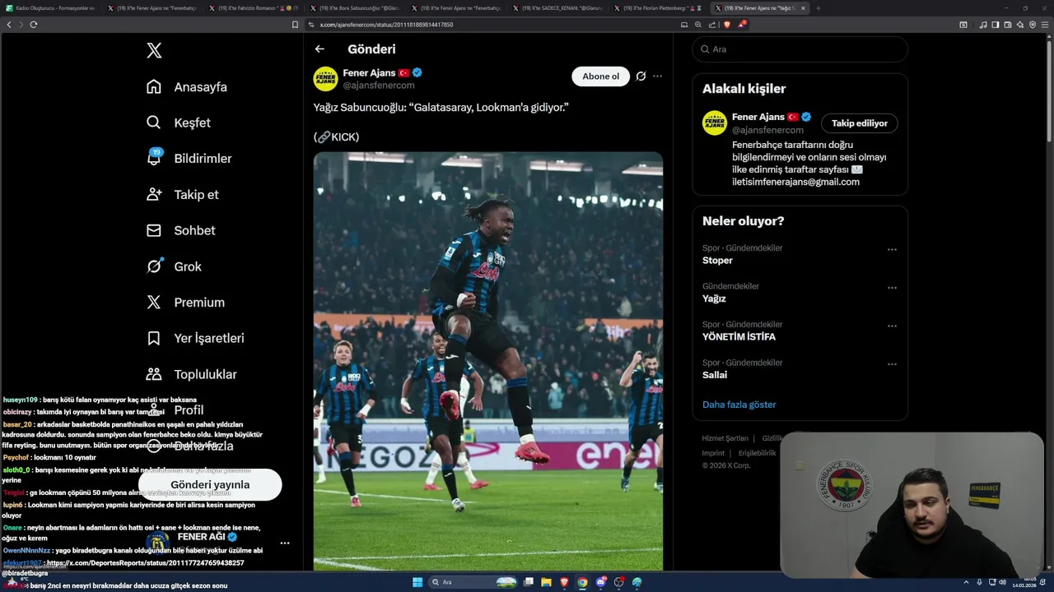
Task: Click the bookmark icon beside the address bar
Action: point(296,25)
